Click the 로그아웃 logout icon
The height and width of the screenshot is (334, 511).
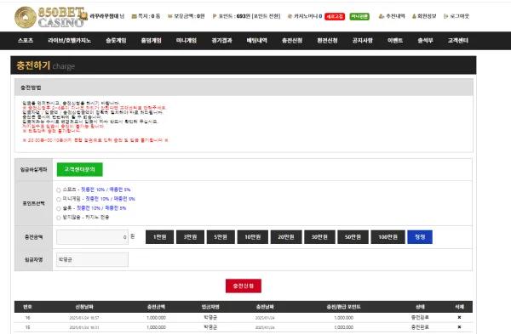pyautogui.click(x=445, y=16)
